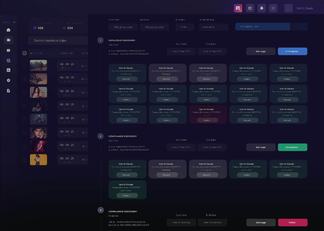324x231 pixels.
Task: Click the John Dean username
Action: [x=304, y=8]
